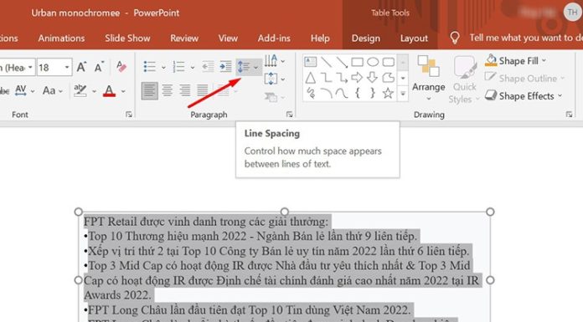This screenshot has height=322, width=583.
Task: Select the oval shape
Action: [373, 62]
